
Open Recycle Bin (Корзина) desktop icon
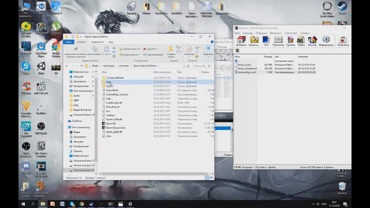(x=342, y=186)
